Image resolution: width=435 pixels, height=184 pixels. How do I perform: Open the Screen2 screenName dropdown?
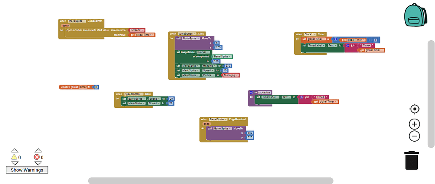pyautogui.click(x=137, y=30)
